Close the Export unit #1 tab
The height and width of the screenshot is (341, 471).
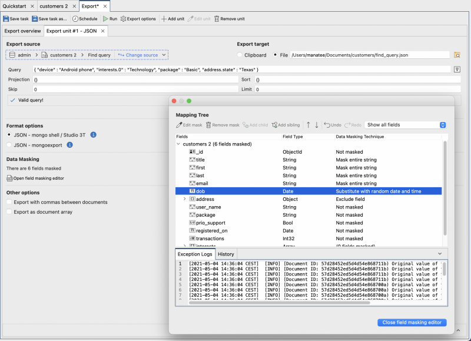(x=102, y=31)
